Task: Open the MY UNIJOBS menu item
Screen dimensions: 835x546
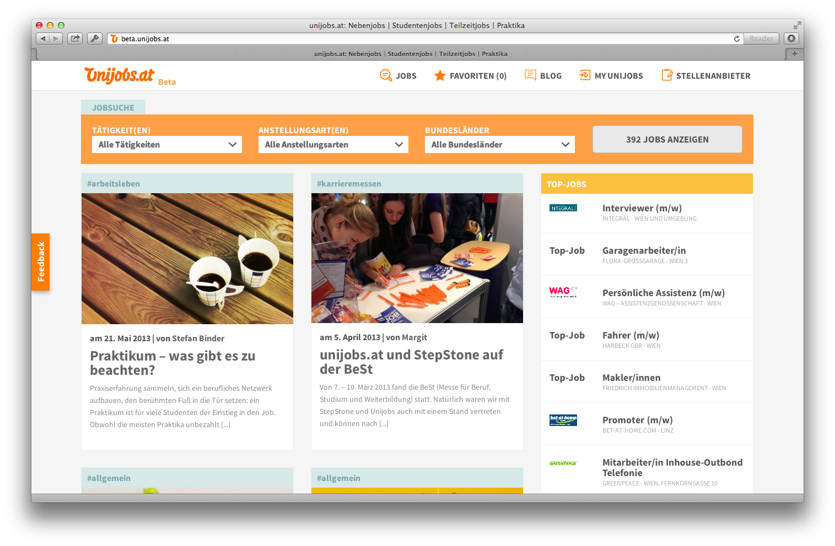Action: pos(619,76)
